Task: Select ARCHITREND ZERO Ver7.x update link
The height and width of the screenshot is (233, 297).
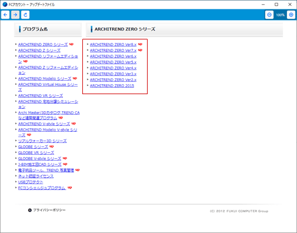Action: [x=113, y=51]
